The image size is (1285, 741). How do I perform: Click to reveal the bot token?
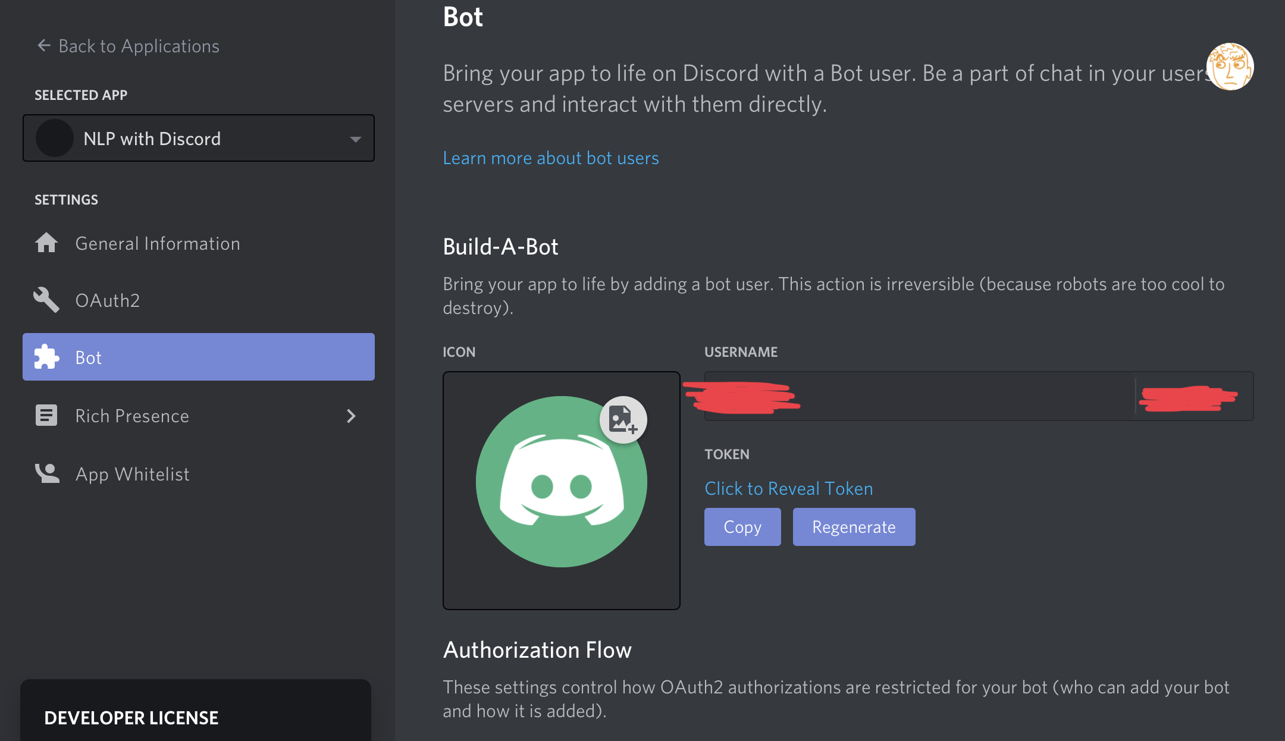pyautogui.click(x=788, y=489)
